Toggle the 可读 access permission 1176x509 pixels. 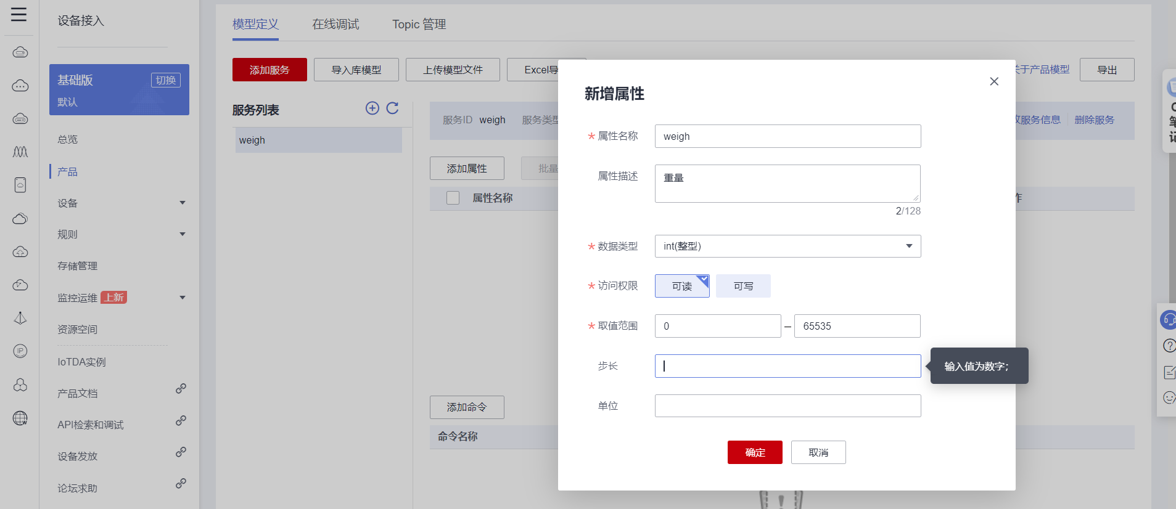coord(682,286)
